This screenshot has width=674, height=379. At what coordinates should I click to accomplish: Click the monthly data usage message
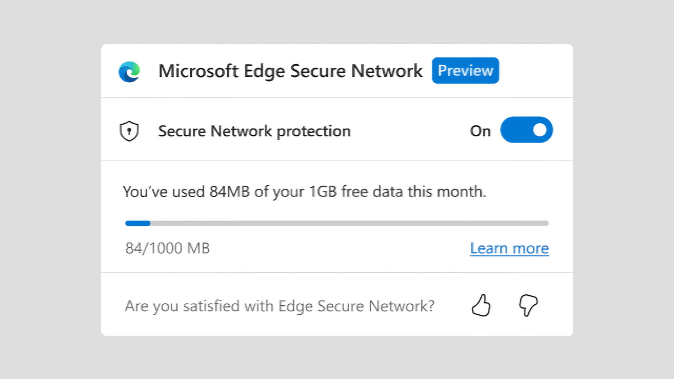[304, 192]
